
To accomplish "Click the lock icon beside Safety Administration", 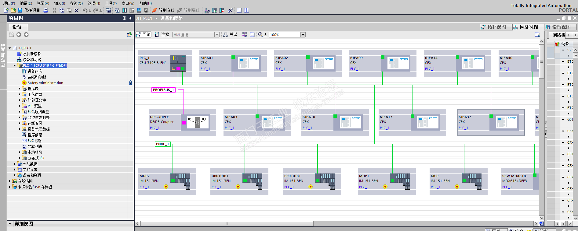I will pos(130,83).
